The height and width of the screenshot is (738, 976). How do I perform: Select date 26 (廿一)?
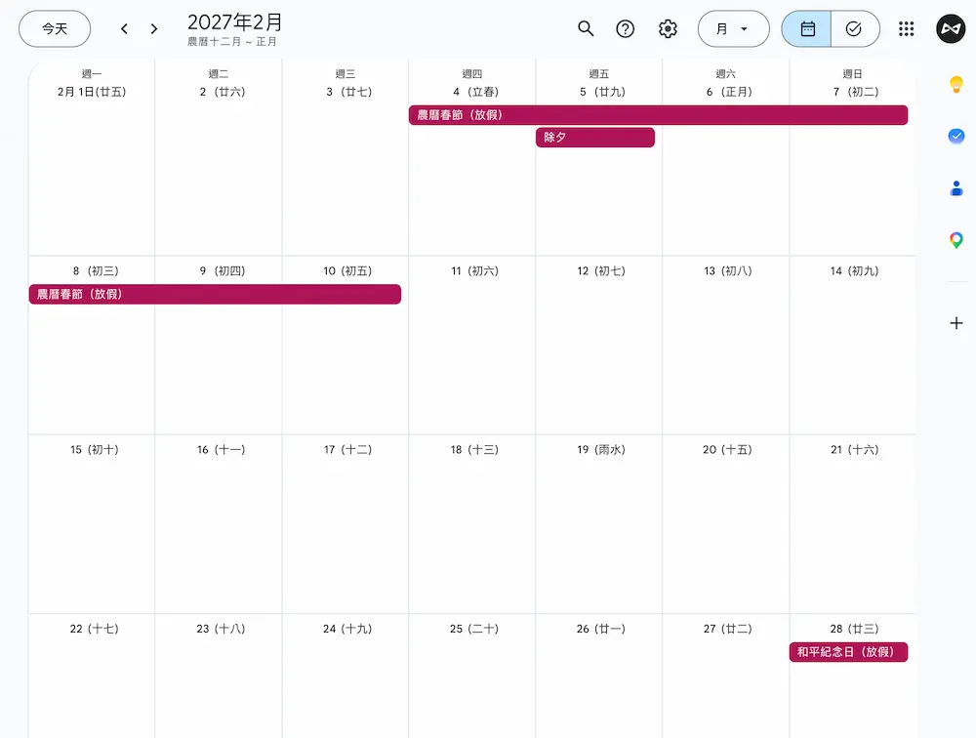600,629
